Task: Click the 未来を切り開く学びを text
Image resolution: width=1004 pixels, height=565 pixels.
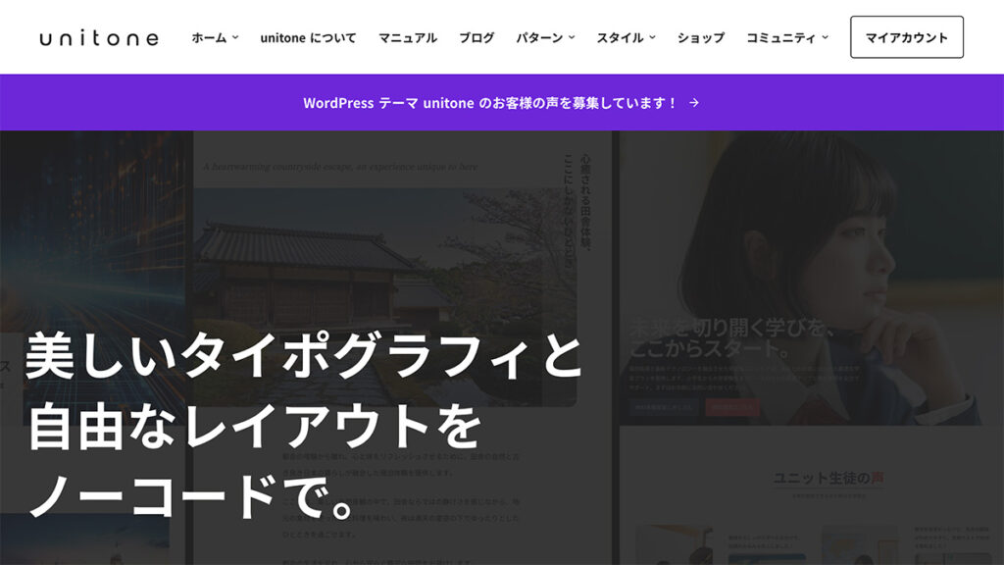Action: [x=732, y=328]
